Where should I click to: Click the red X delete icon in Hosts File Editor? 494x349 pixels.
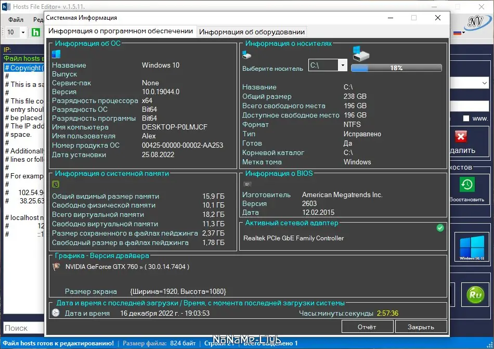[461, 137]
